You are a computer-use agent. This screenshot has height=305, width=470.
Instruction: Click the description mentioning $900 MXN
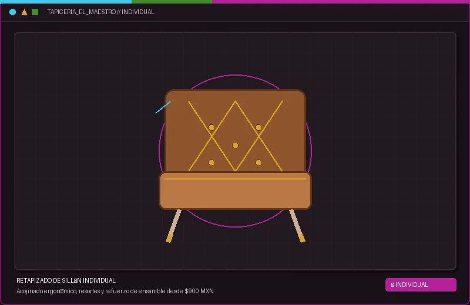[x=115, y=291]
